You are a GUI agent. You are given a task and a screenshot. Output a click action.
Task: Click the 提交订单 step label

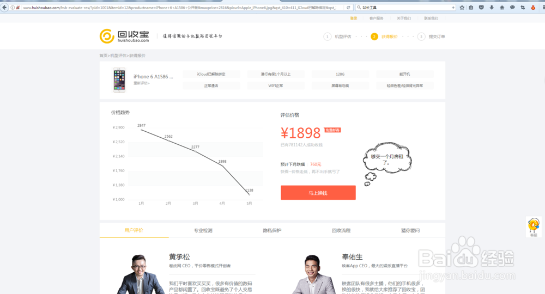437,36
